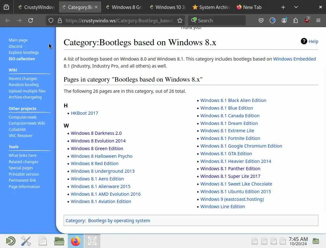
Task: Open the Pocket save icon
Action: (261, 20)
